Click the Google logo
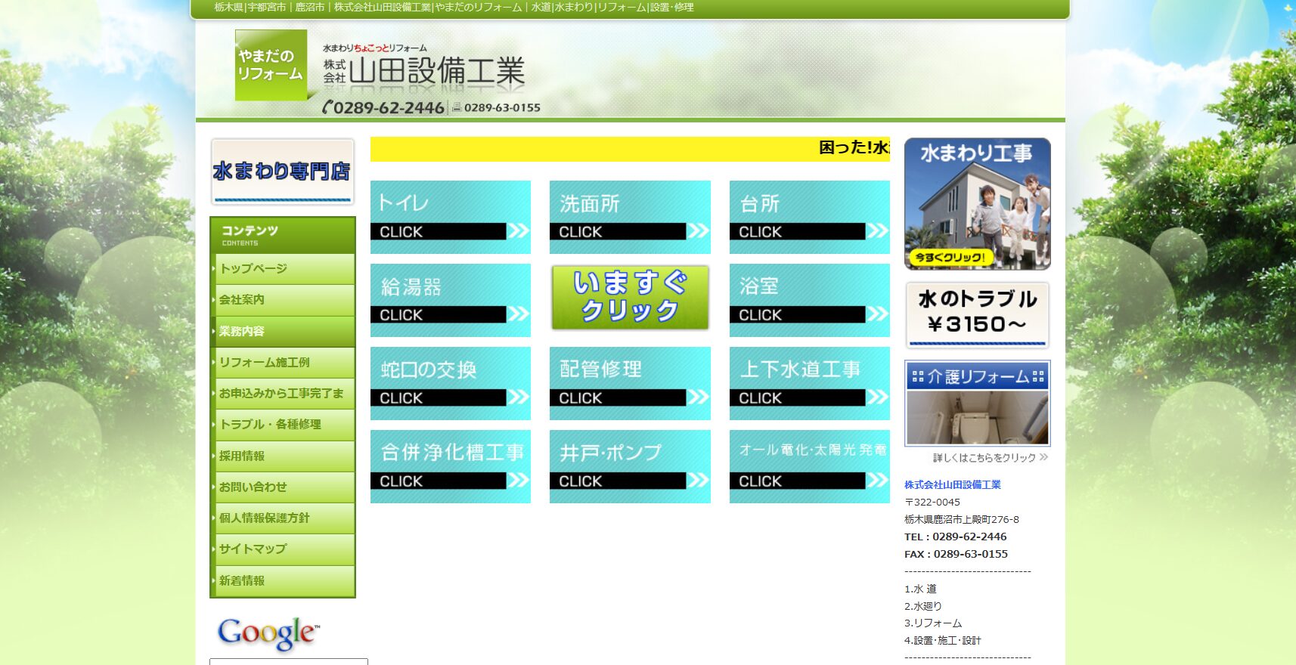 (x=268, y=633)
